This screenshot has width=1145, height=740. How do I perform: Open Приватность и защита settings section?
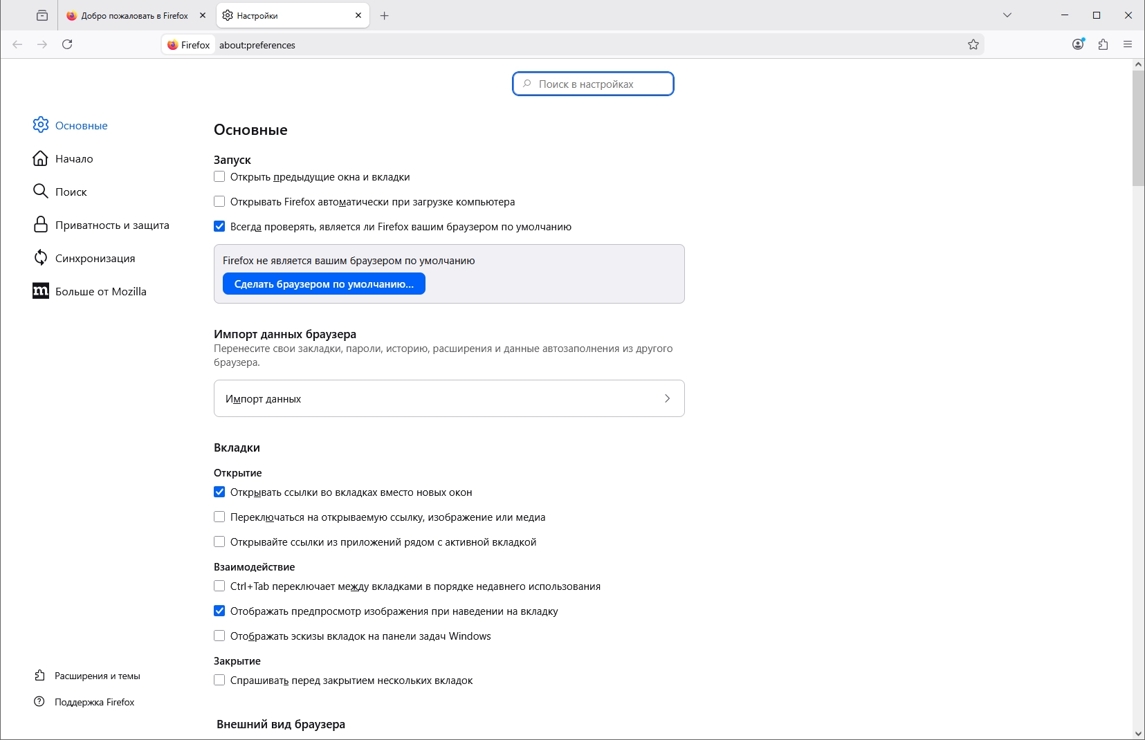coord(111,225)
